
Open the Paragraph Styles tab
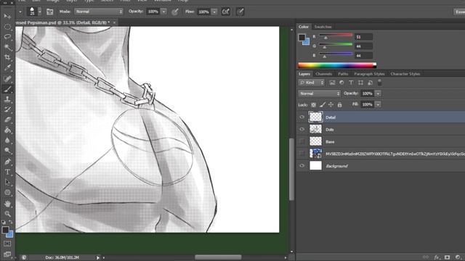coord(369,74)
